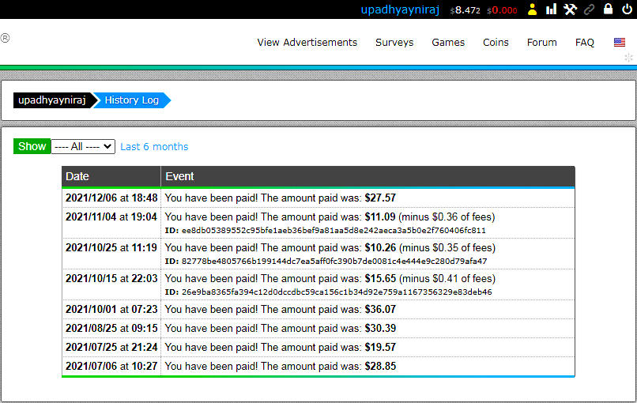Click the crossed tools settings icon
Viewport: 637px width, 403px height.
tap(571, 9)
